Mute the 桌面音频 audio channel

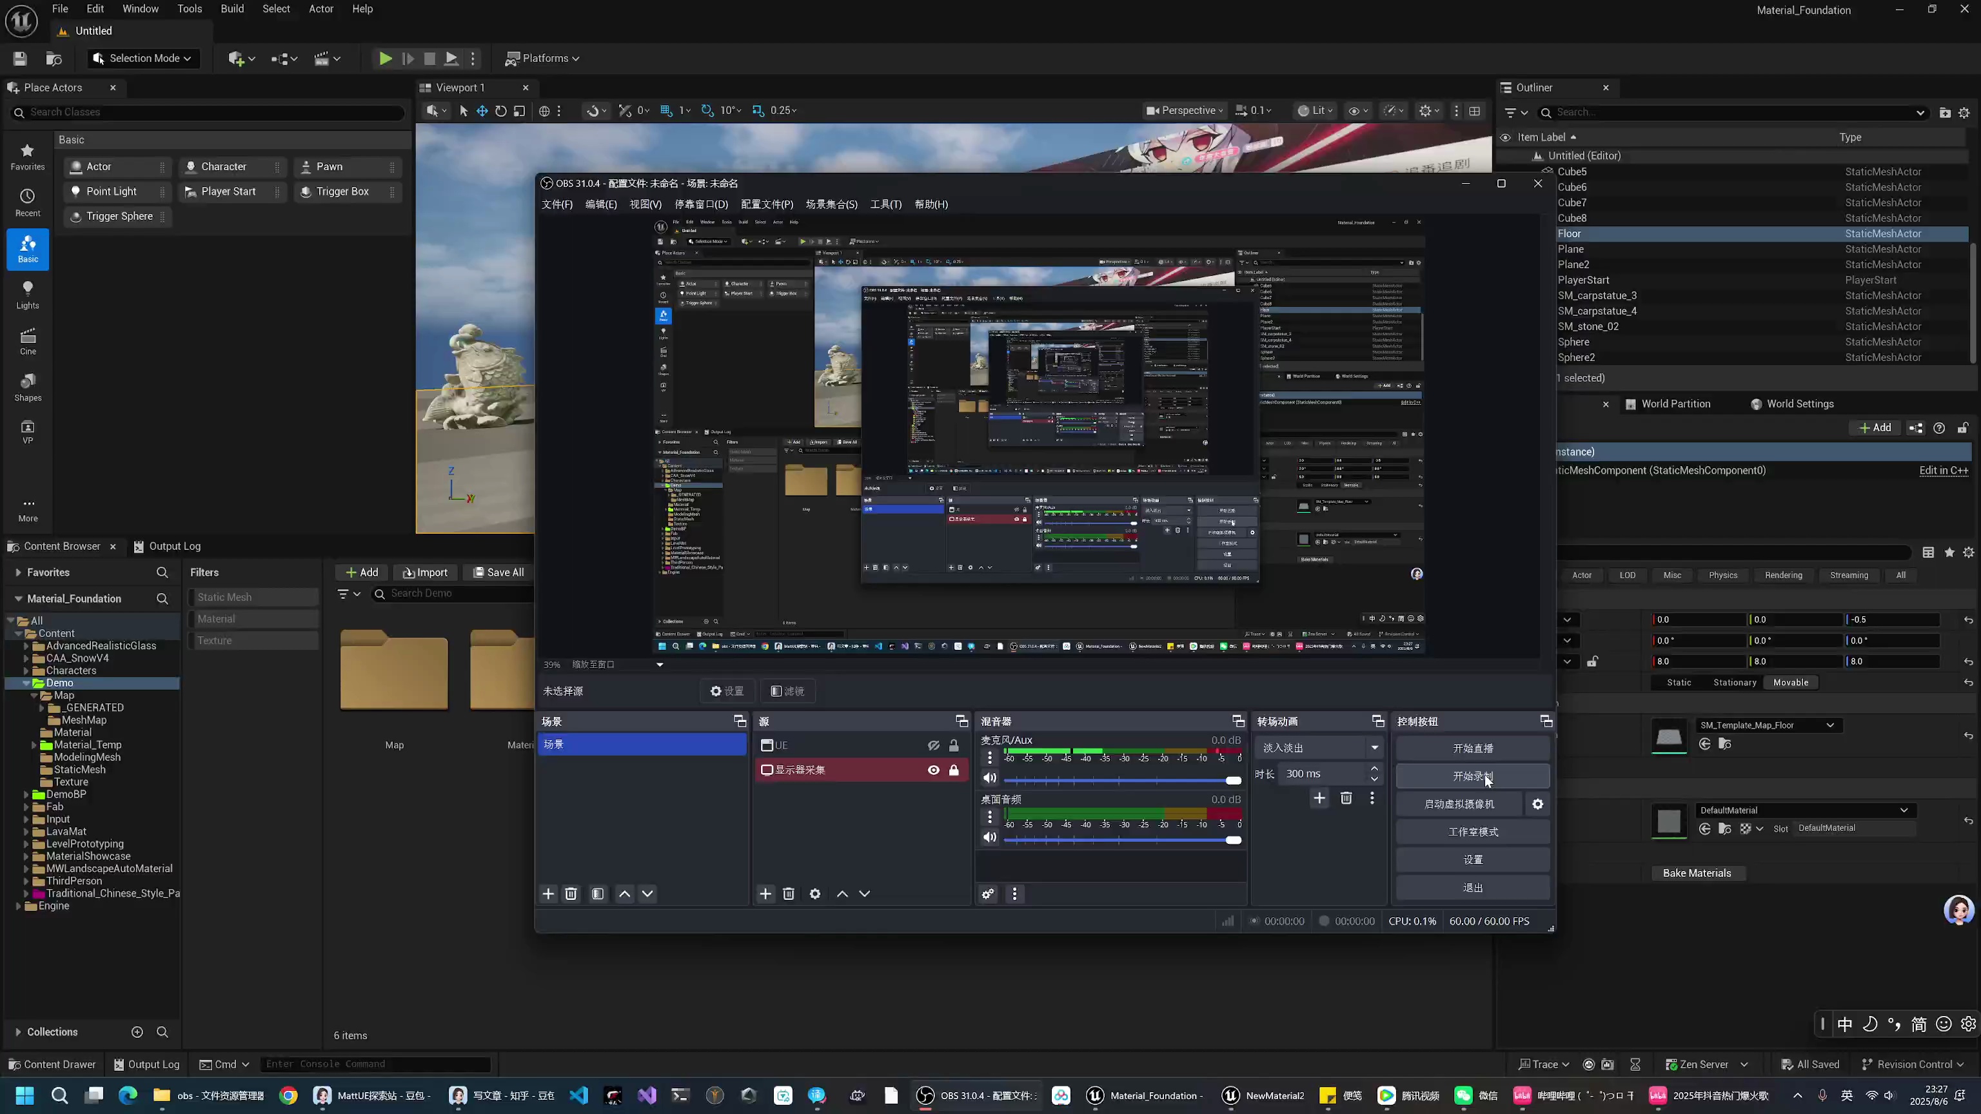click(x=990, y=837)
